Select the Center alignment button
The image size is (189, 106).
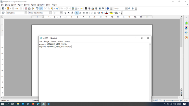(80, 13)
